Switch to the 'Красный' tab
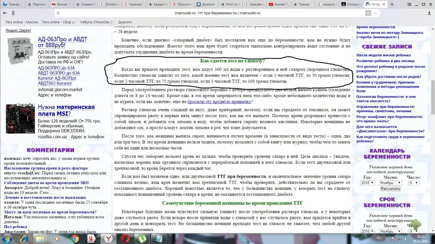Image resolution: width=435 pixels, height=244 pixels. pyautogui.click(x=133, y=4)
